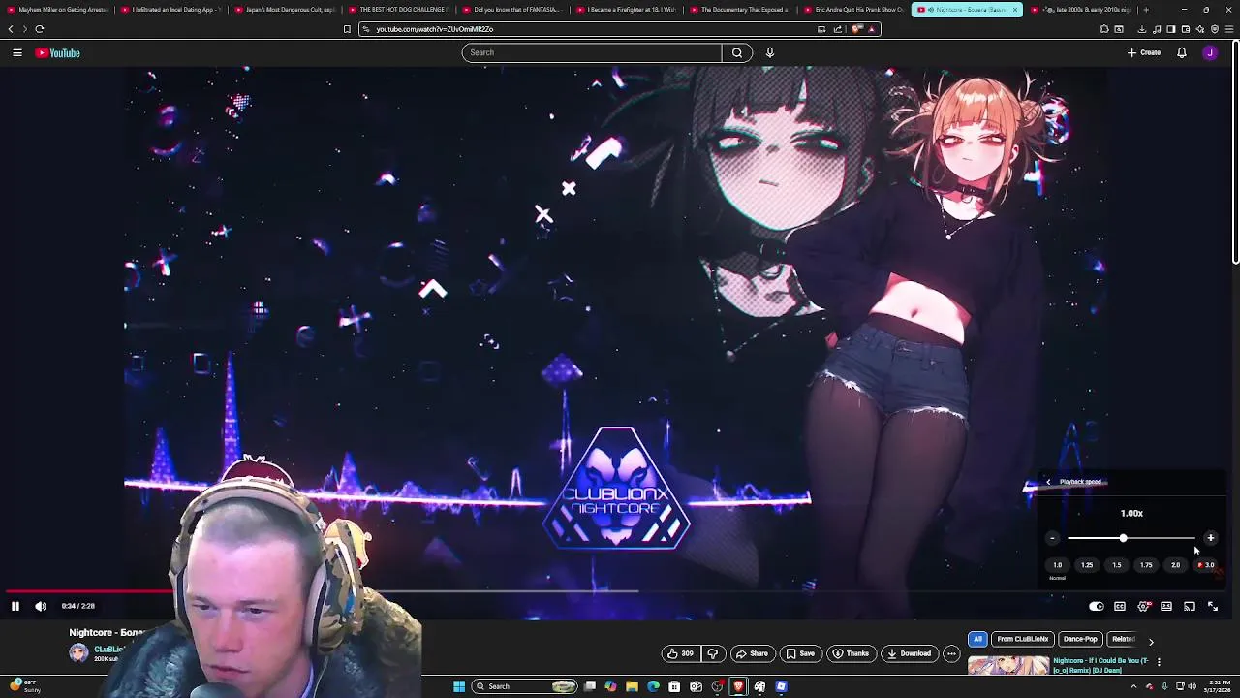Click the YouTube search magnifier button
This screenshot has height=698, width=1240.
pyautogui.click(x=737, y=52)
